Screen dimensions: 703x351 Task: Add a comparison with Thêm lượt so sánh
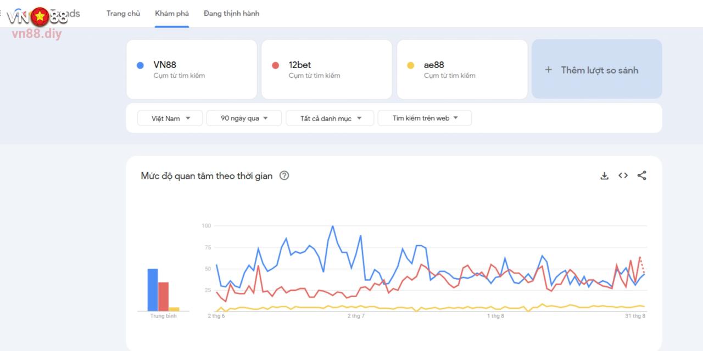point(596,69)
